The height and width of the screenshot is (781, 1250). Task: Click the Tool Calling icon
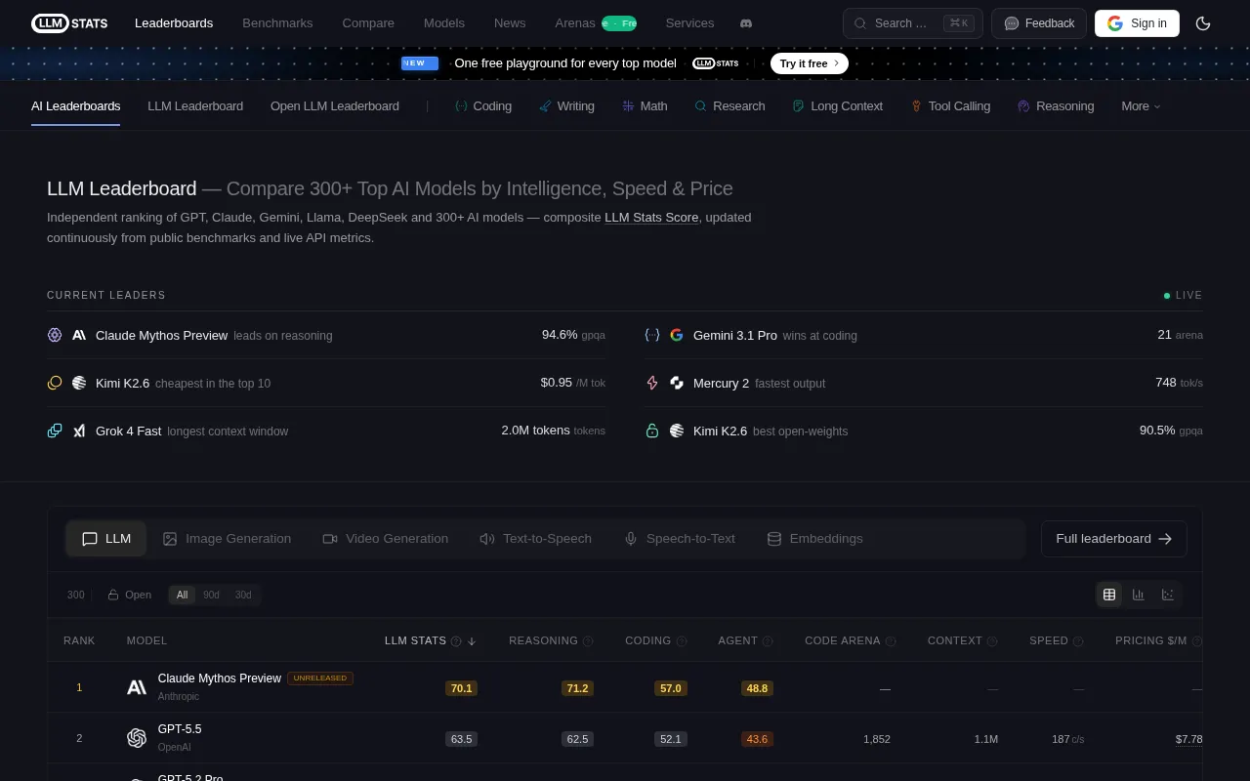(916, 106)
